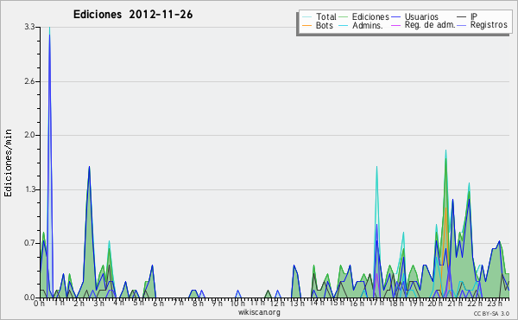Screen dimensions: 518x320
Task: Select the 'Usuarios' legend label
Action: 421,16
